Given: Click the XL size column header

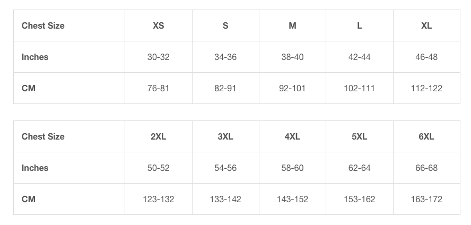Looking at the screenshot, I should point(426,25).
